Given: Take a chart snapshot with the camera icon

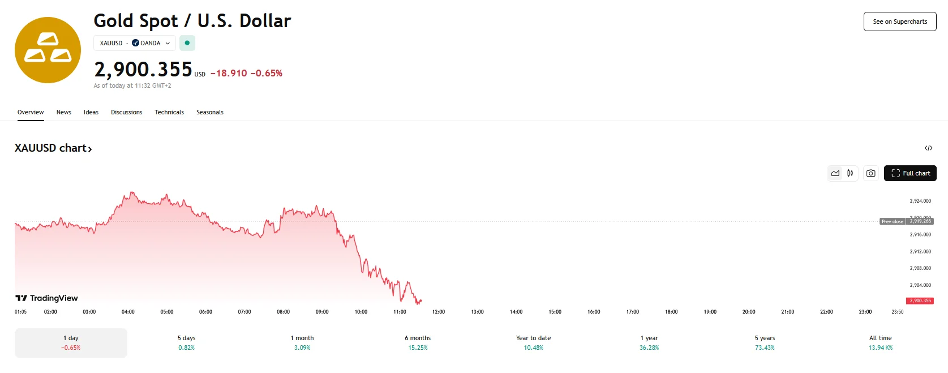Looking at the screenshot, I should click(x=870, y=173).
